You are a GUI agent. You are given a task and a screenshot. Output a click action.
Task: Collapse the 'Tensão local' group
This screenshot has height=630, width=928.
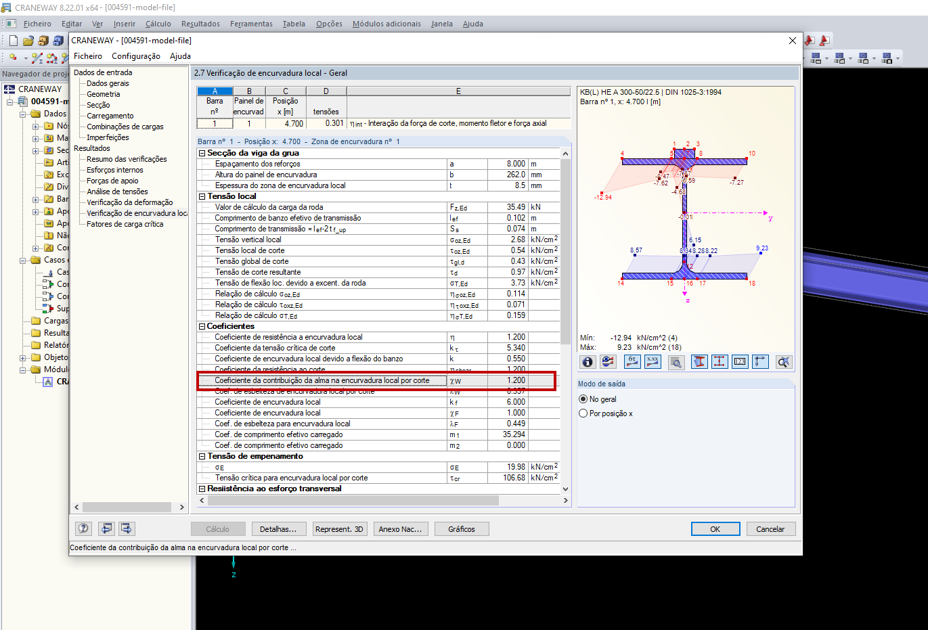pyautogui.click(x=202, y=196)
